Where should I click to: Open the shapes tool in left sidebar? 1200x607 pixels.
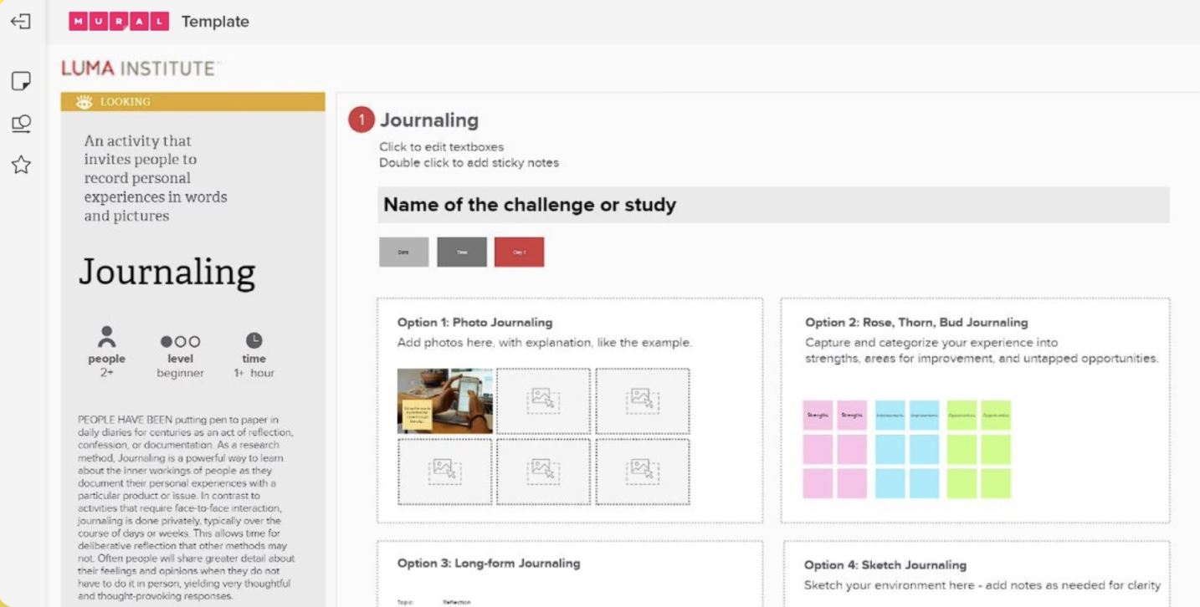coord(21,124)
